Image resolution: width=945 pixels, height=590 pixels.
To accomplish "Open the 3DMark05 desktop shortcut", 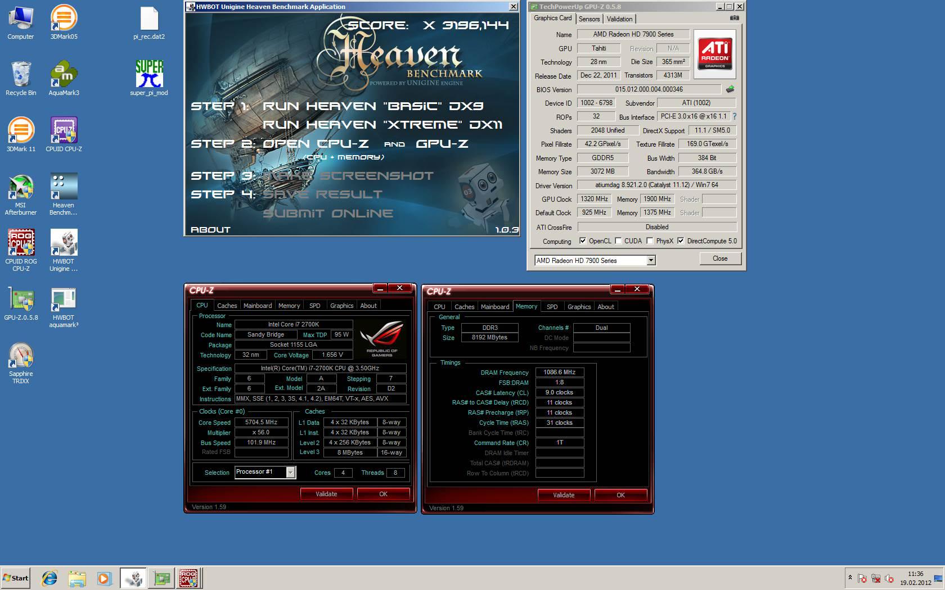I will [64, 22].
